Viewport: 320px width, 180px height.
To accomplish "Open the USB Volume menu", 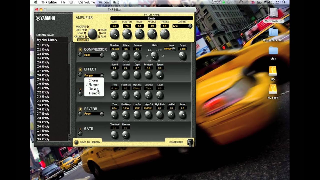I will (x=86, y=2).
